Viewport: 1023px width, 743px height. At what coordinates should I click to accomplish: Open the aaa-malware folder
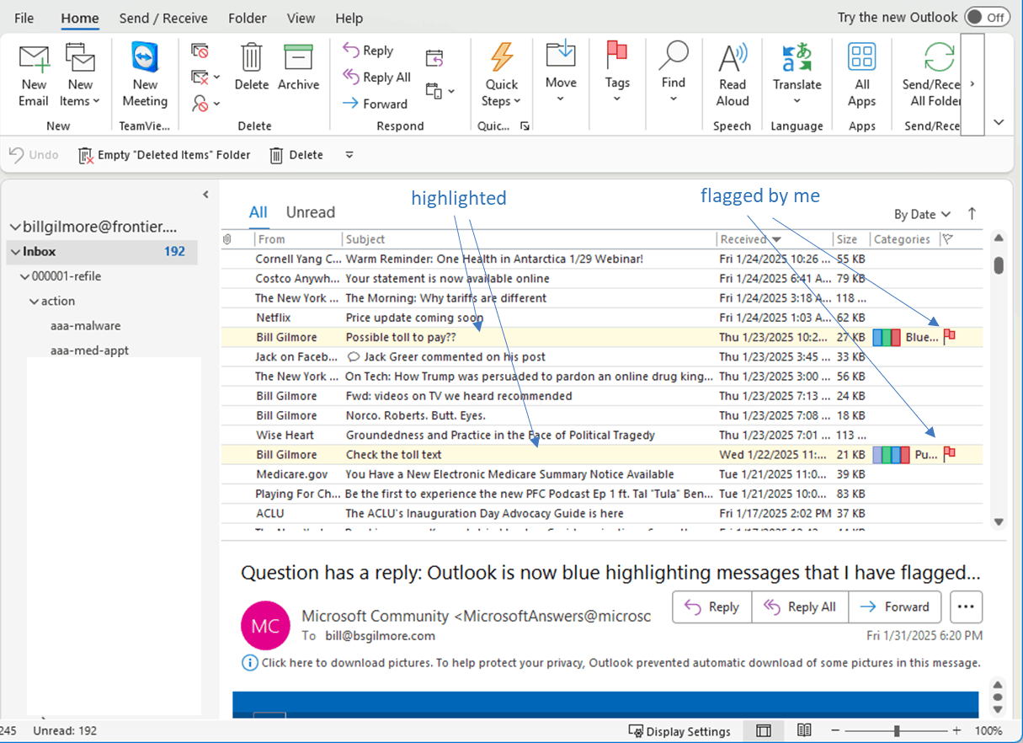point(85,325)
